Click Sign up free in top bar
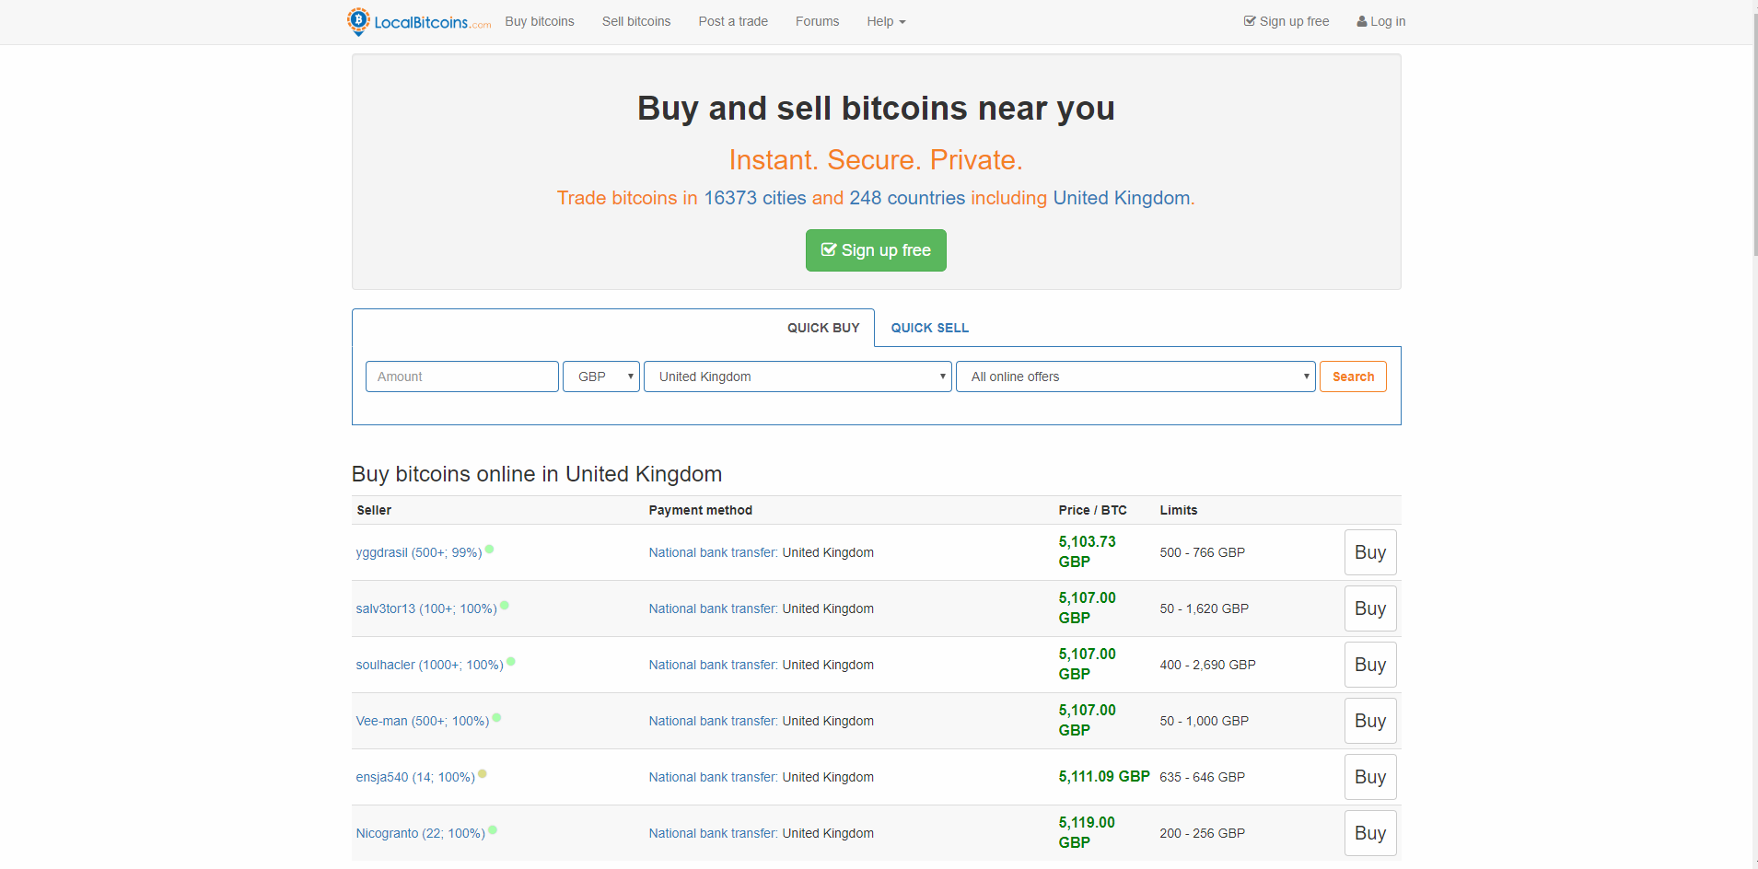Image resolution: width=1758 pixels, height=869 pixels. click(1286, 21)
